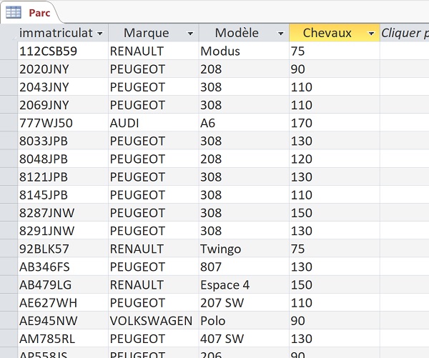Click the Modus model cell
Screen dimensions: 429x358
[244, 51]
